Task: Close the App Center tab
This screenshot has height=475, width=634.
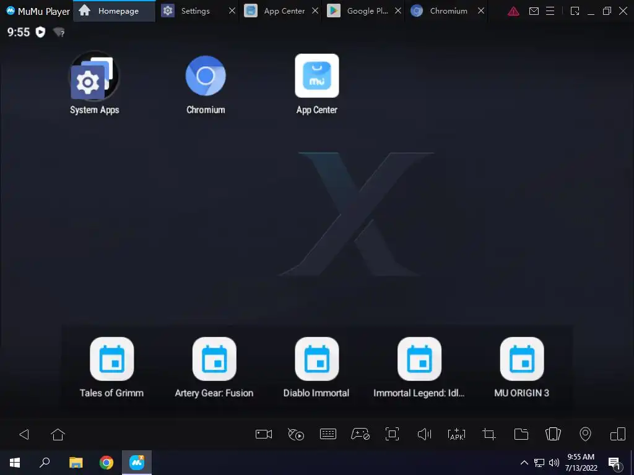Action: [315, 11]
